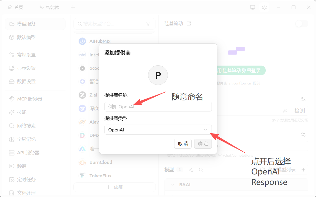
Task: Click the API address settings sliders icon
Action: 303,135
